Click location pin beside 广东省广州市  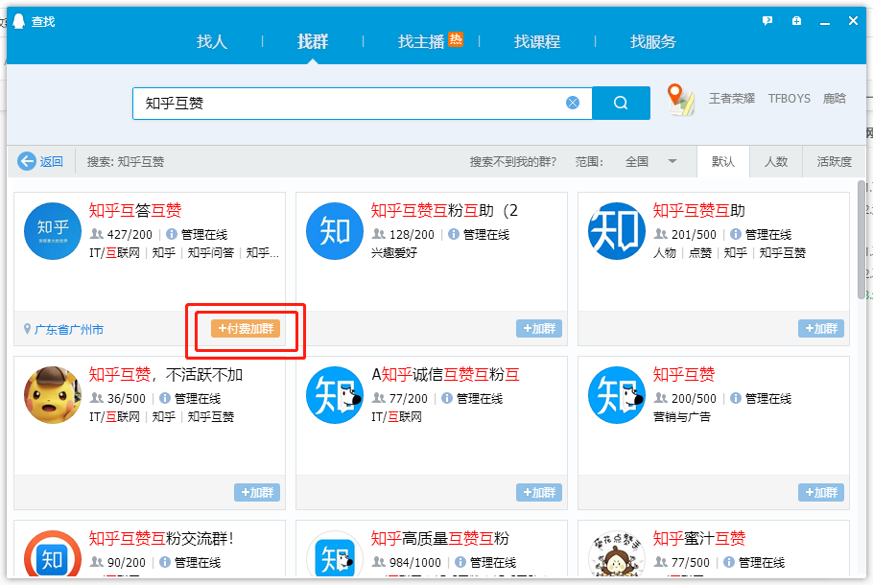27,329
